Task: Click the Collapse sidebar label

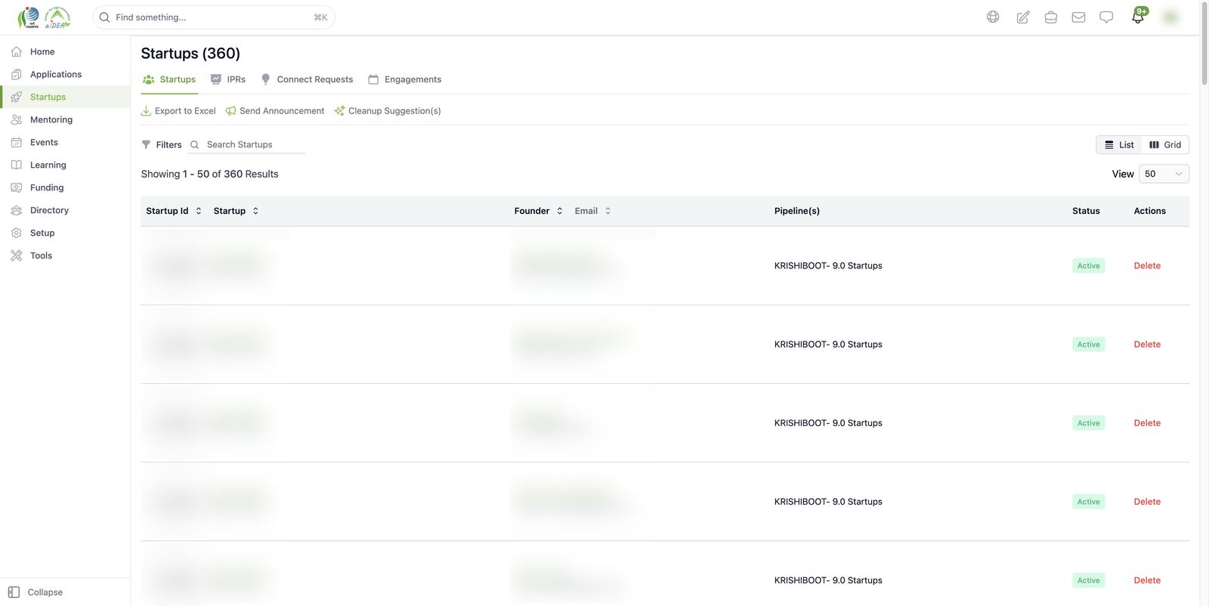Action: point(45,592)
